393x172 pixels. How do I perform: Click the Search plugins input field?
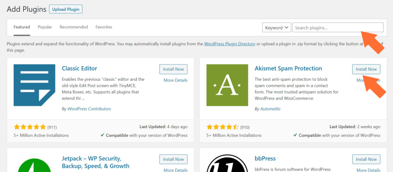(x=338, y=28)
